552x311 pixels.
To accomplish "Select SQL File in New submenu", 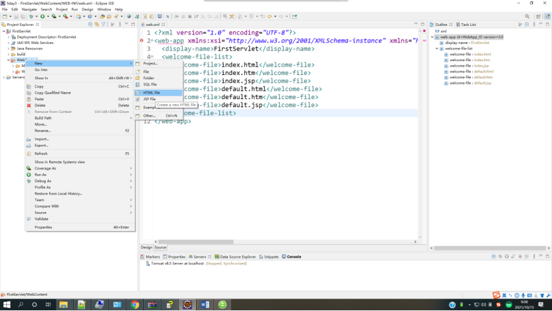I will [158, 84].
